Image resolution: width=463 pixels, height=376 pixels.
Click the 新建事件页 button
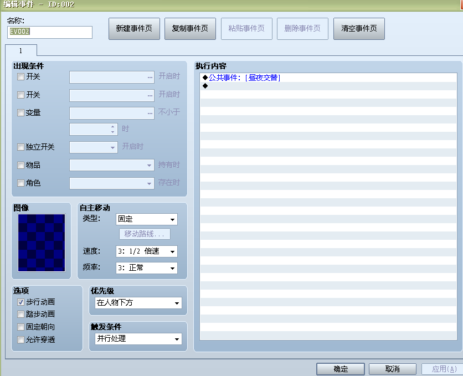coord(134,29)
